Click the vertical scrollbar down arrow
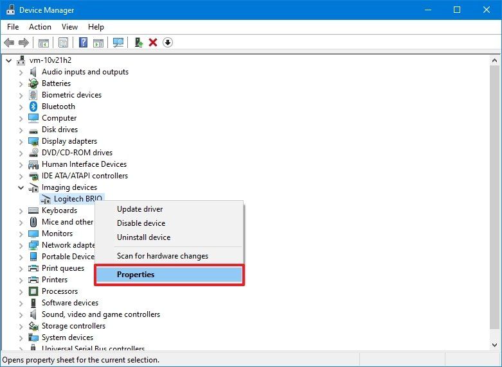 point(494,345)
